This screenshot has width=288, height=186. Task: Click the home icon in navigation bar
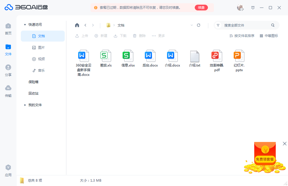77,25
